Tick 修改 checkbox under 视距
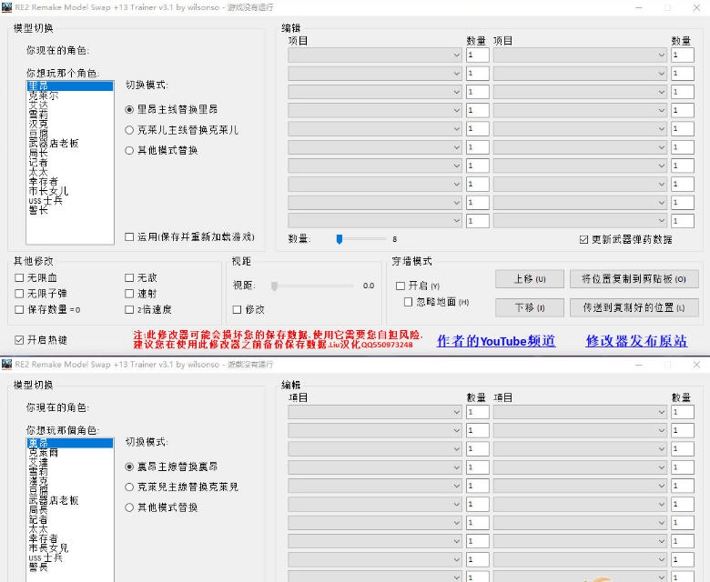710x582 pixels. [237, 310]
